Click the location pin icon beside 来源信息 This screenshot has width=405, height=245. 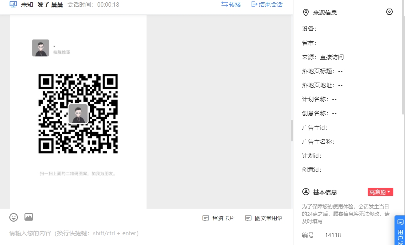306,12
